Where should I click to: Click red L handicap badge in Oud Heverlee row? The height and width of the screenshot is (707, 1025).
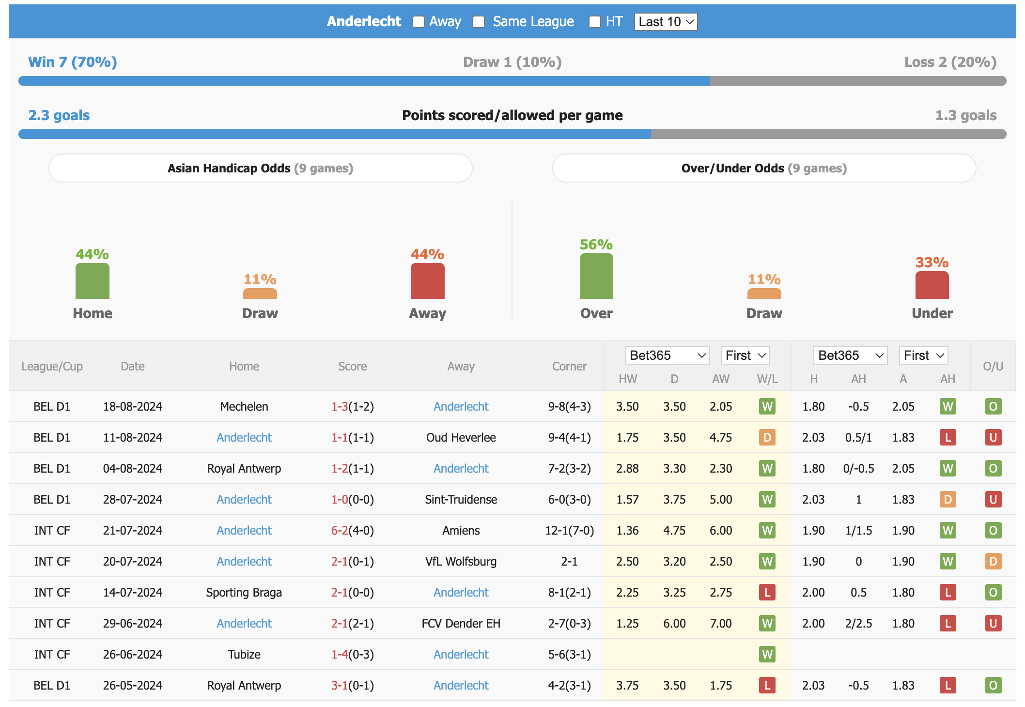tap(948, 437)
